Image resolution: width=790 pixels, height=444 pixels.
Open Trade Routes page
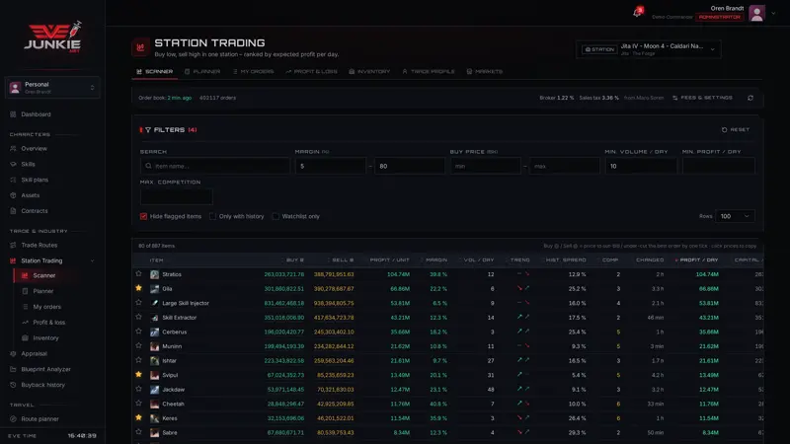point(39,245)
